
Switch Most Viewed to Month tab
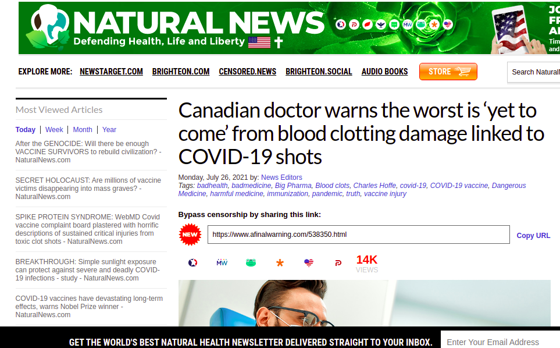[83, 130]
